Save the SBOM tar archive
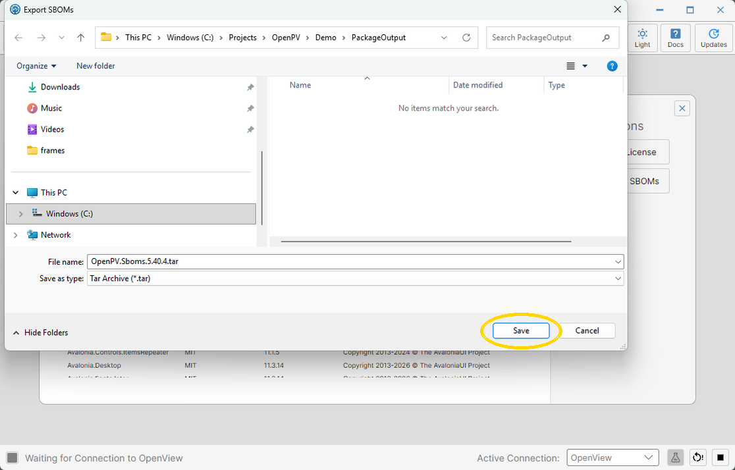Viewport: 735px width, 470px height. 521,330
